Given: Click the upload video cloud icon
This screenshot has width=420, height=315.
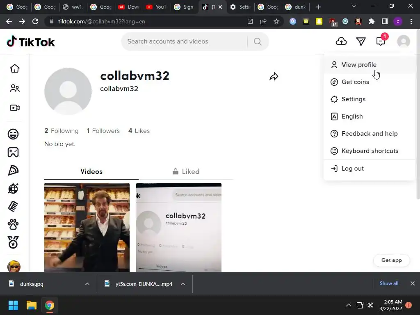Looking at the screenshot, I should pyautogui.click(x=341, y=41).
